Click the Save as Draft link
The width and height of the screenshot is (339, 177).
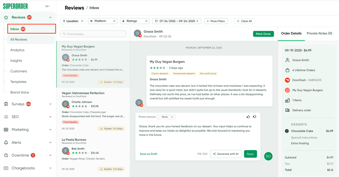149,154
